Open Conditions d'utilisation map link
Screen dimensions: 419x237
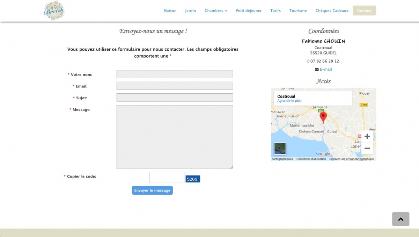(x=311, y=159)
